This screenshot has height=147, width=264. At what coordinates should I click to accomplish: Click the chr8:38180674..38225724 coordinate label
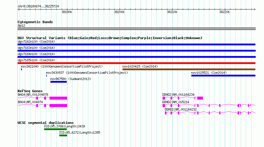(x=38, y=6)
